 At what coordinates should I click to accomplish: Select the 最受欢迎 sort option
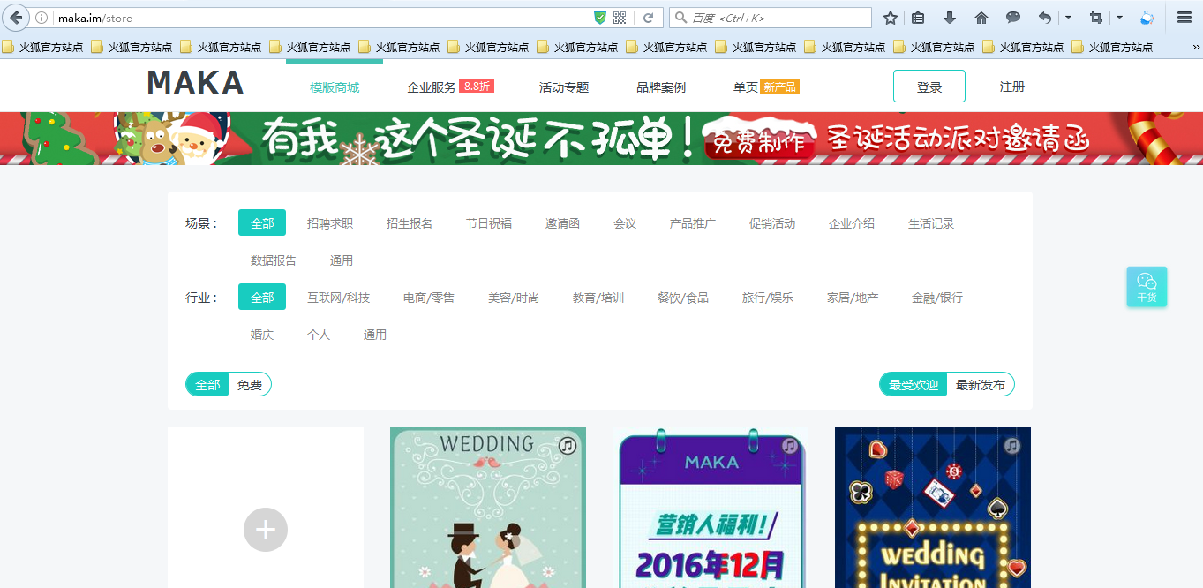[x=914, y=385]
